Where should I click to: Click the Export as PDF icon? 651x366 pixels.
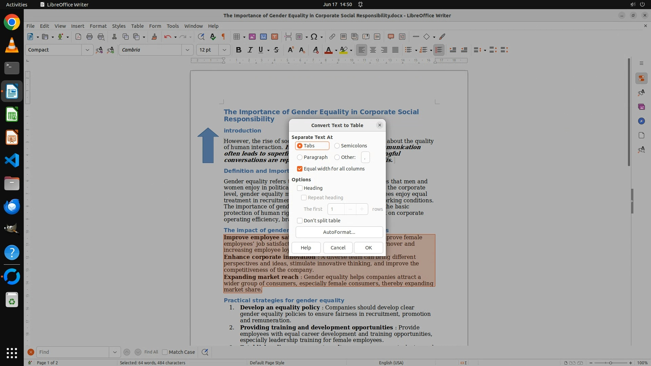pos(78,37)
